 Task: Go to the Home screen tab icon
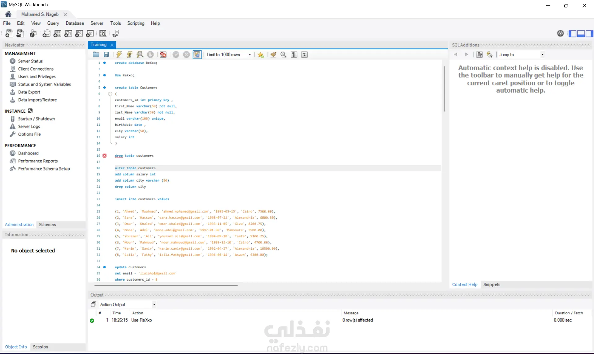pyautogui.click(x=8, y=14)
